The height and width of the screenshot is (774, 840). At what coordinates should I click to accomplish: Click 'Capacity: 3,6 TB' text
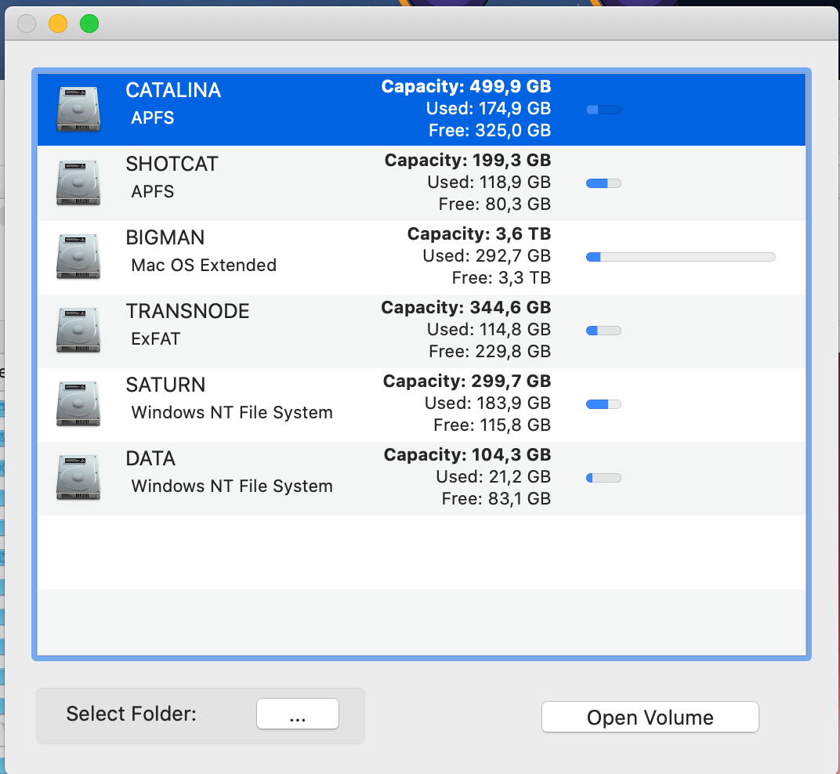[479, 233]
